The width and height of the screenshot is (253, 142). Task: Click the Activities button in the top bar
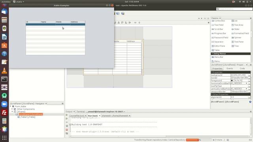click(6, 2)
